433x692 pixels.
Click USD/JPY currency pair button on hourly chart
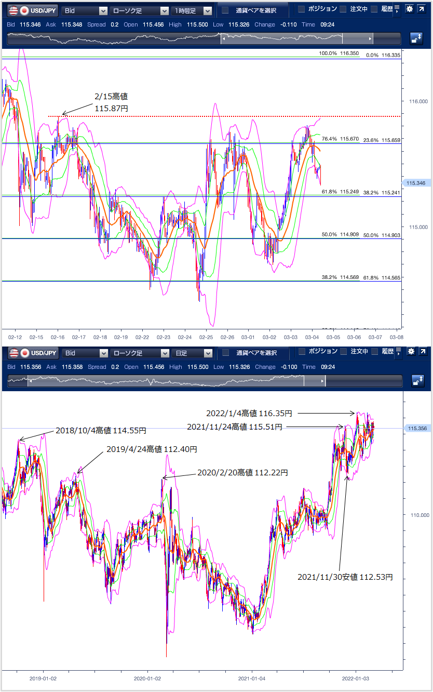point(32,10)
